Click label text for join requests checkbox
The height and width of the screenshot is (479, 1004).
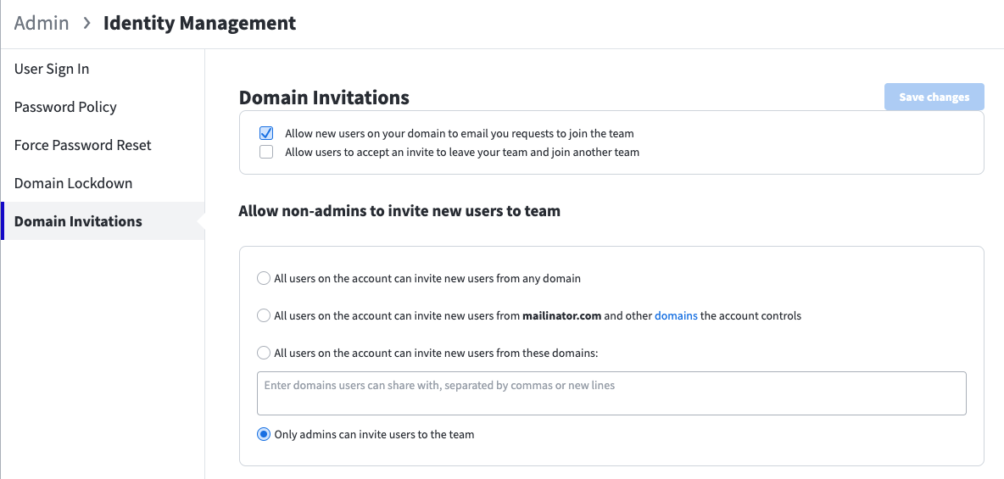tap(459, 134)
